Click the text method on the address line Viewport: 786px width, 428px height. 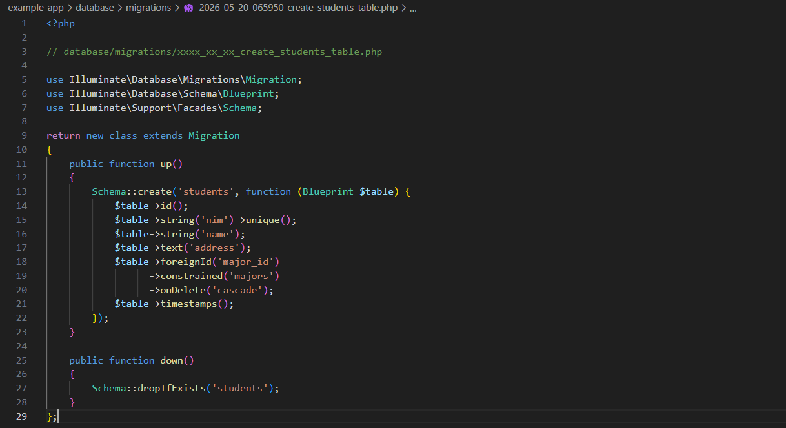pos(172,248)
